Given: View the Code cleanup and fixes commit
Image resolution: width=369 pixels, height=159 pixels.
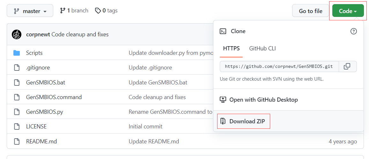Looking at the screenshot, I should pyautogui.click(x=80, y=34).
